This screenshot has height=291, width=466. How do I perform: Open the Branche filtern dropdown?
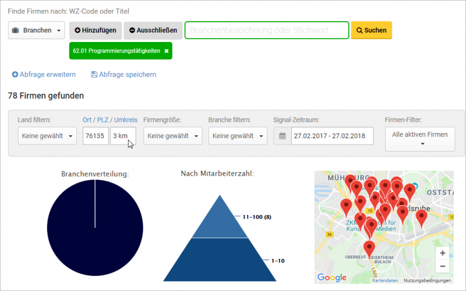click(x=237, y=136)
